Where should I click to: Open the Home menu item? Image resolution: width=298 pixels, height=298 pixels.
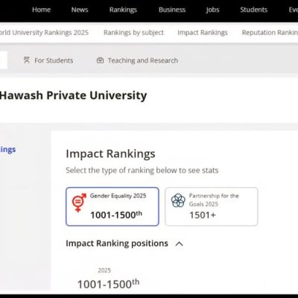[x=41, y=10]
